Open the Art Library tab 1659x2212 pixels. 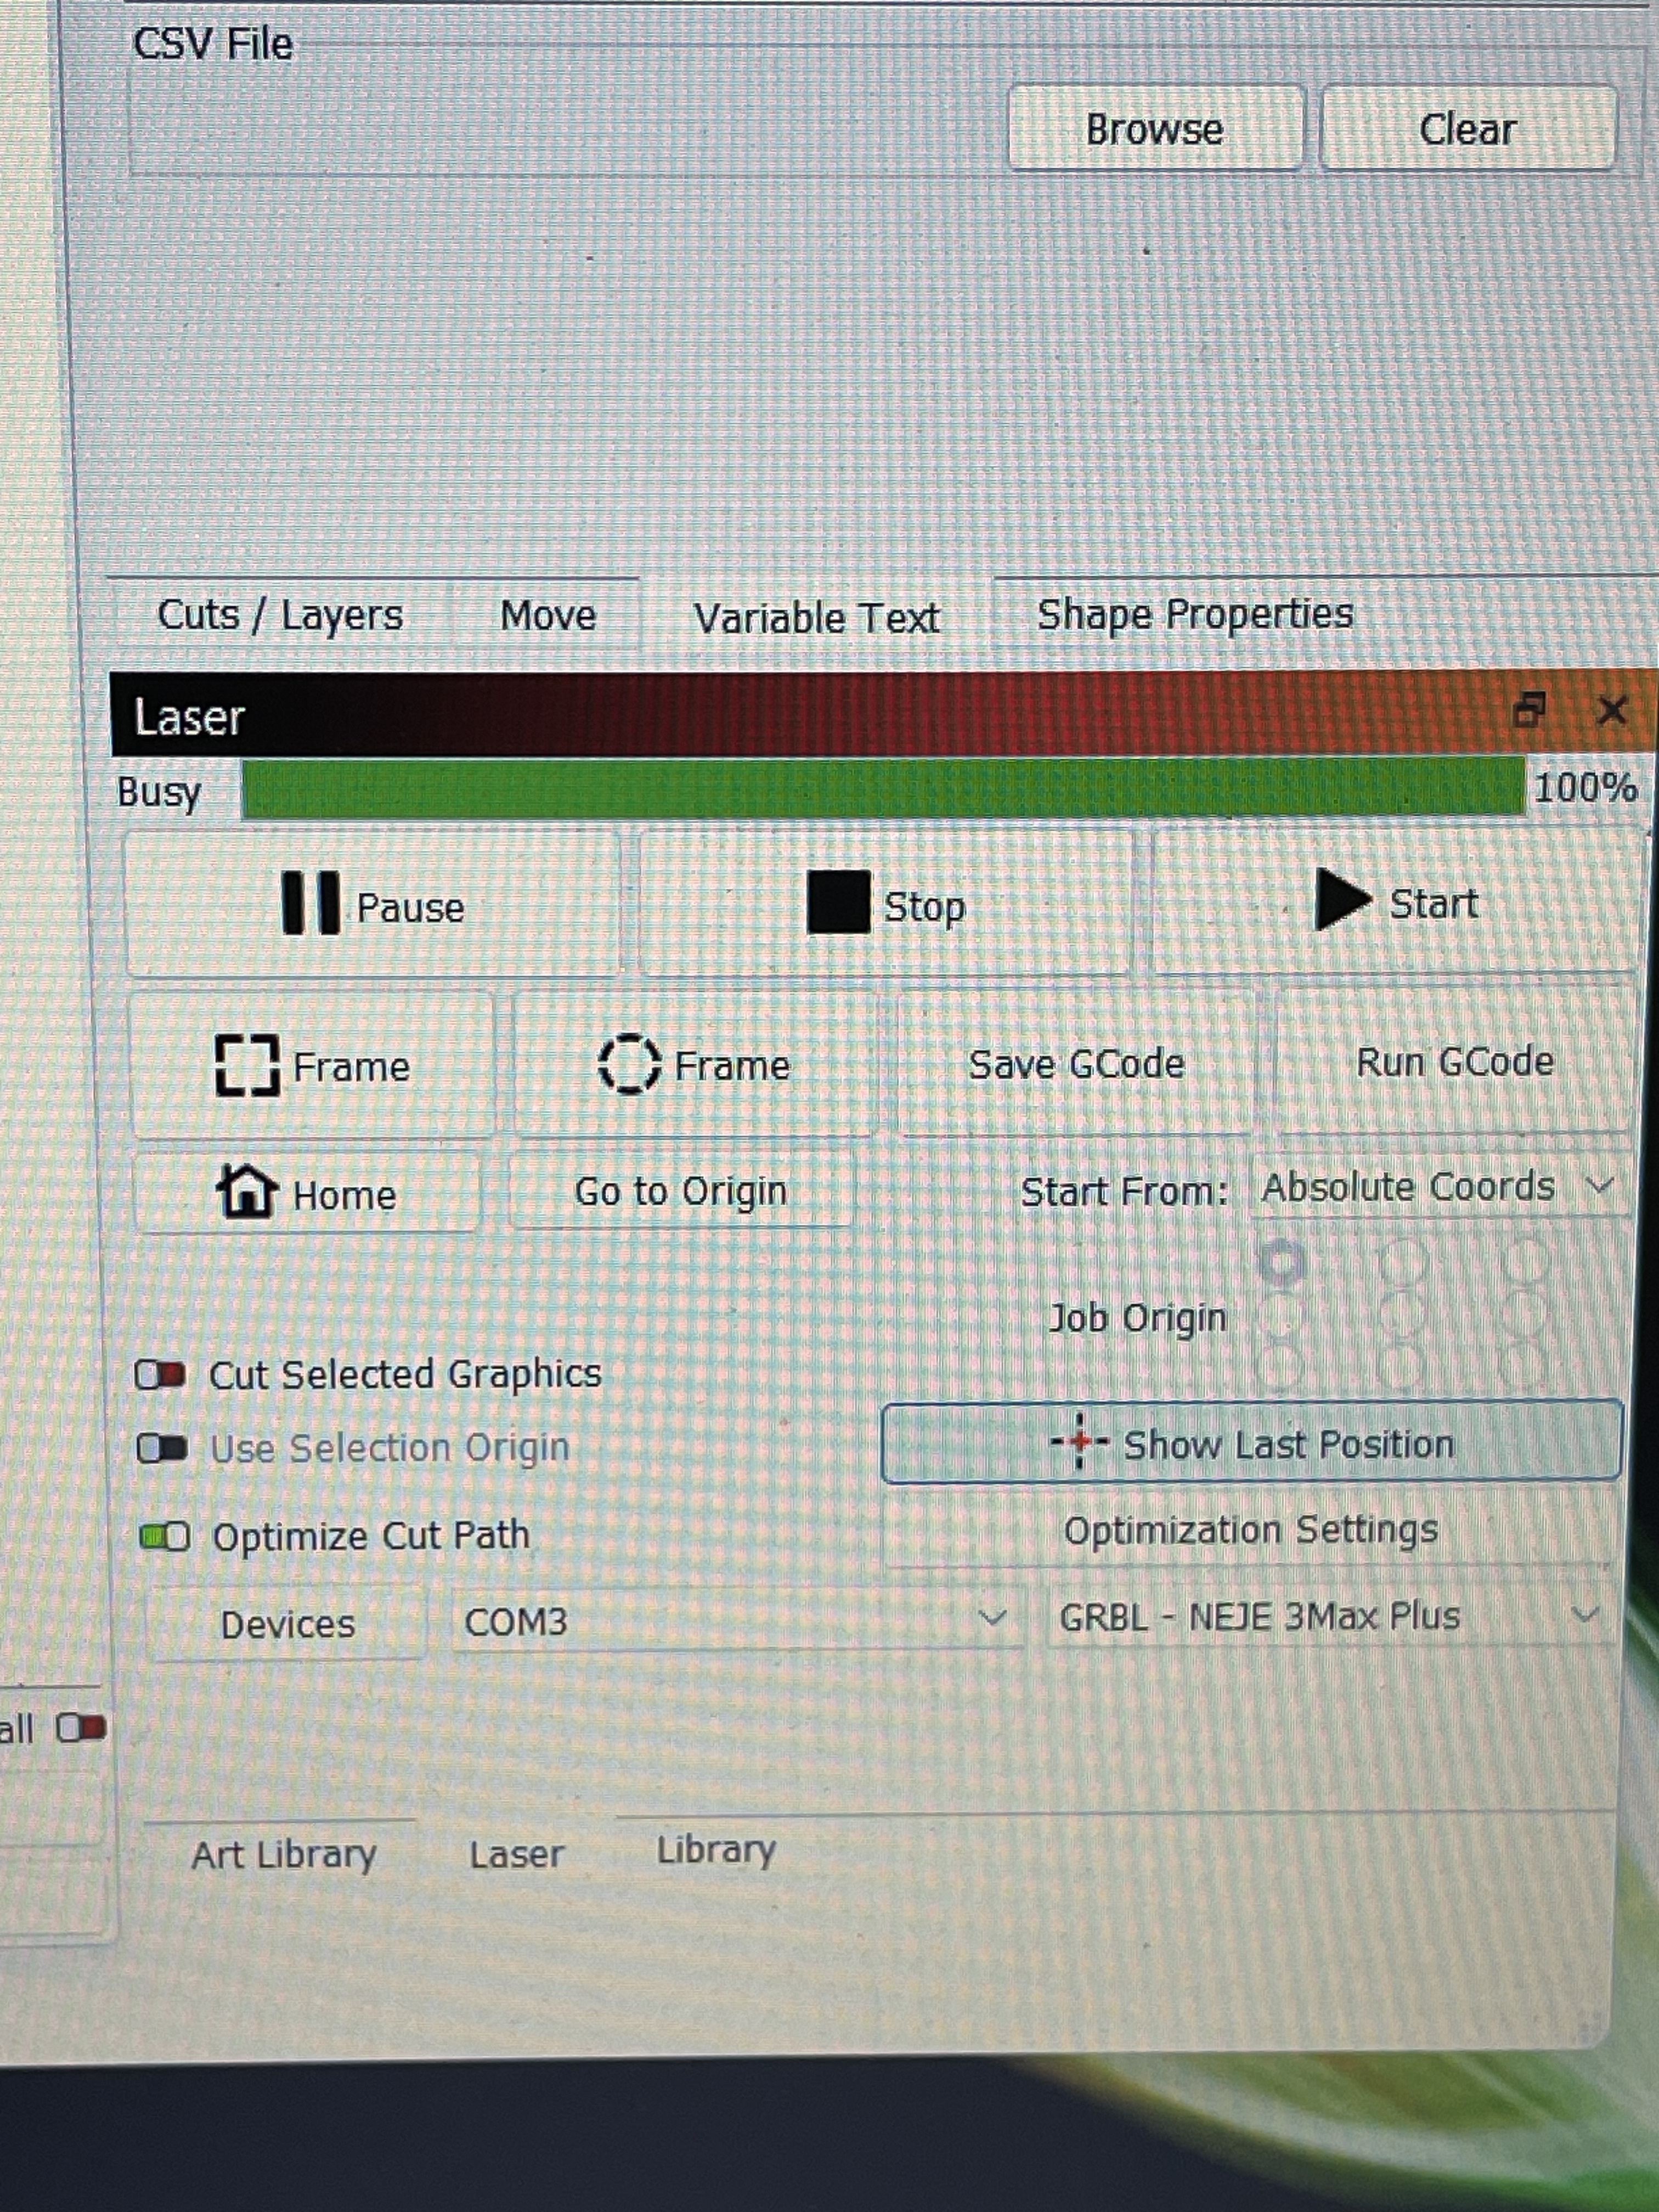[x=284, y=1855]
